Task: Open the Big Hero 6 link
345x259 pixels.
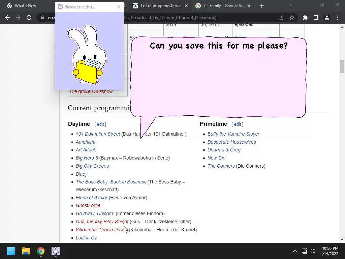Action: tap(87, 158)
